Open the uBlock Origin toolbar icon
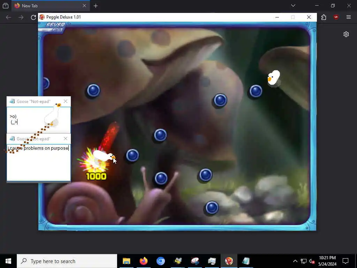This screenshot has width=357, height=268. pos(336,17)
